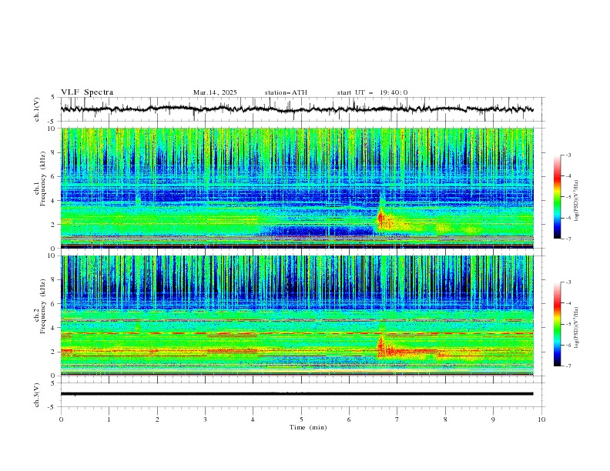Click time axis tick label "8"

(x=445, y=419)
